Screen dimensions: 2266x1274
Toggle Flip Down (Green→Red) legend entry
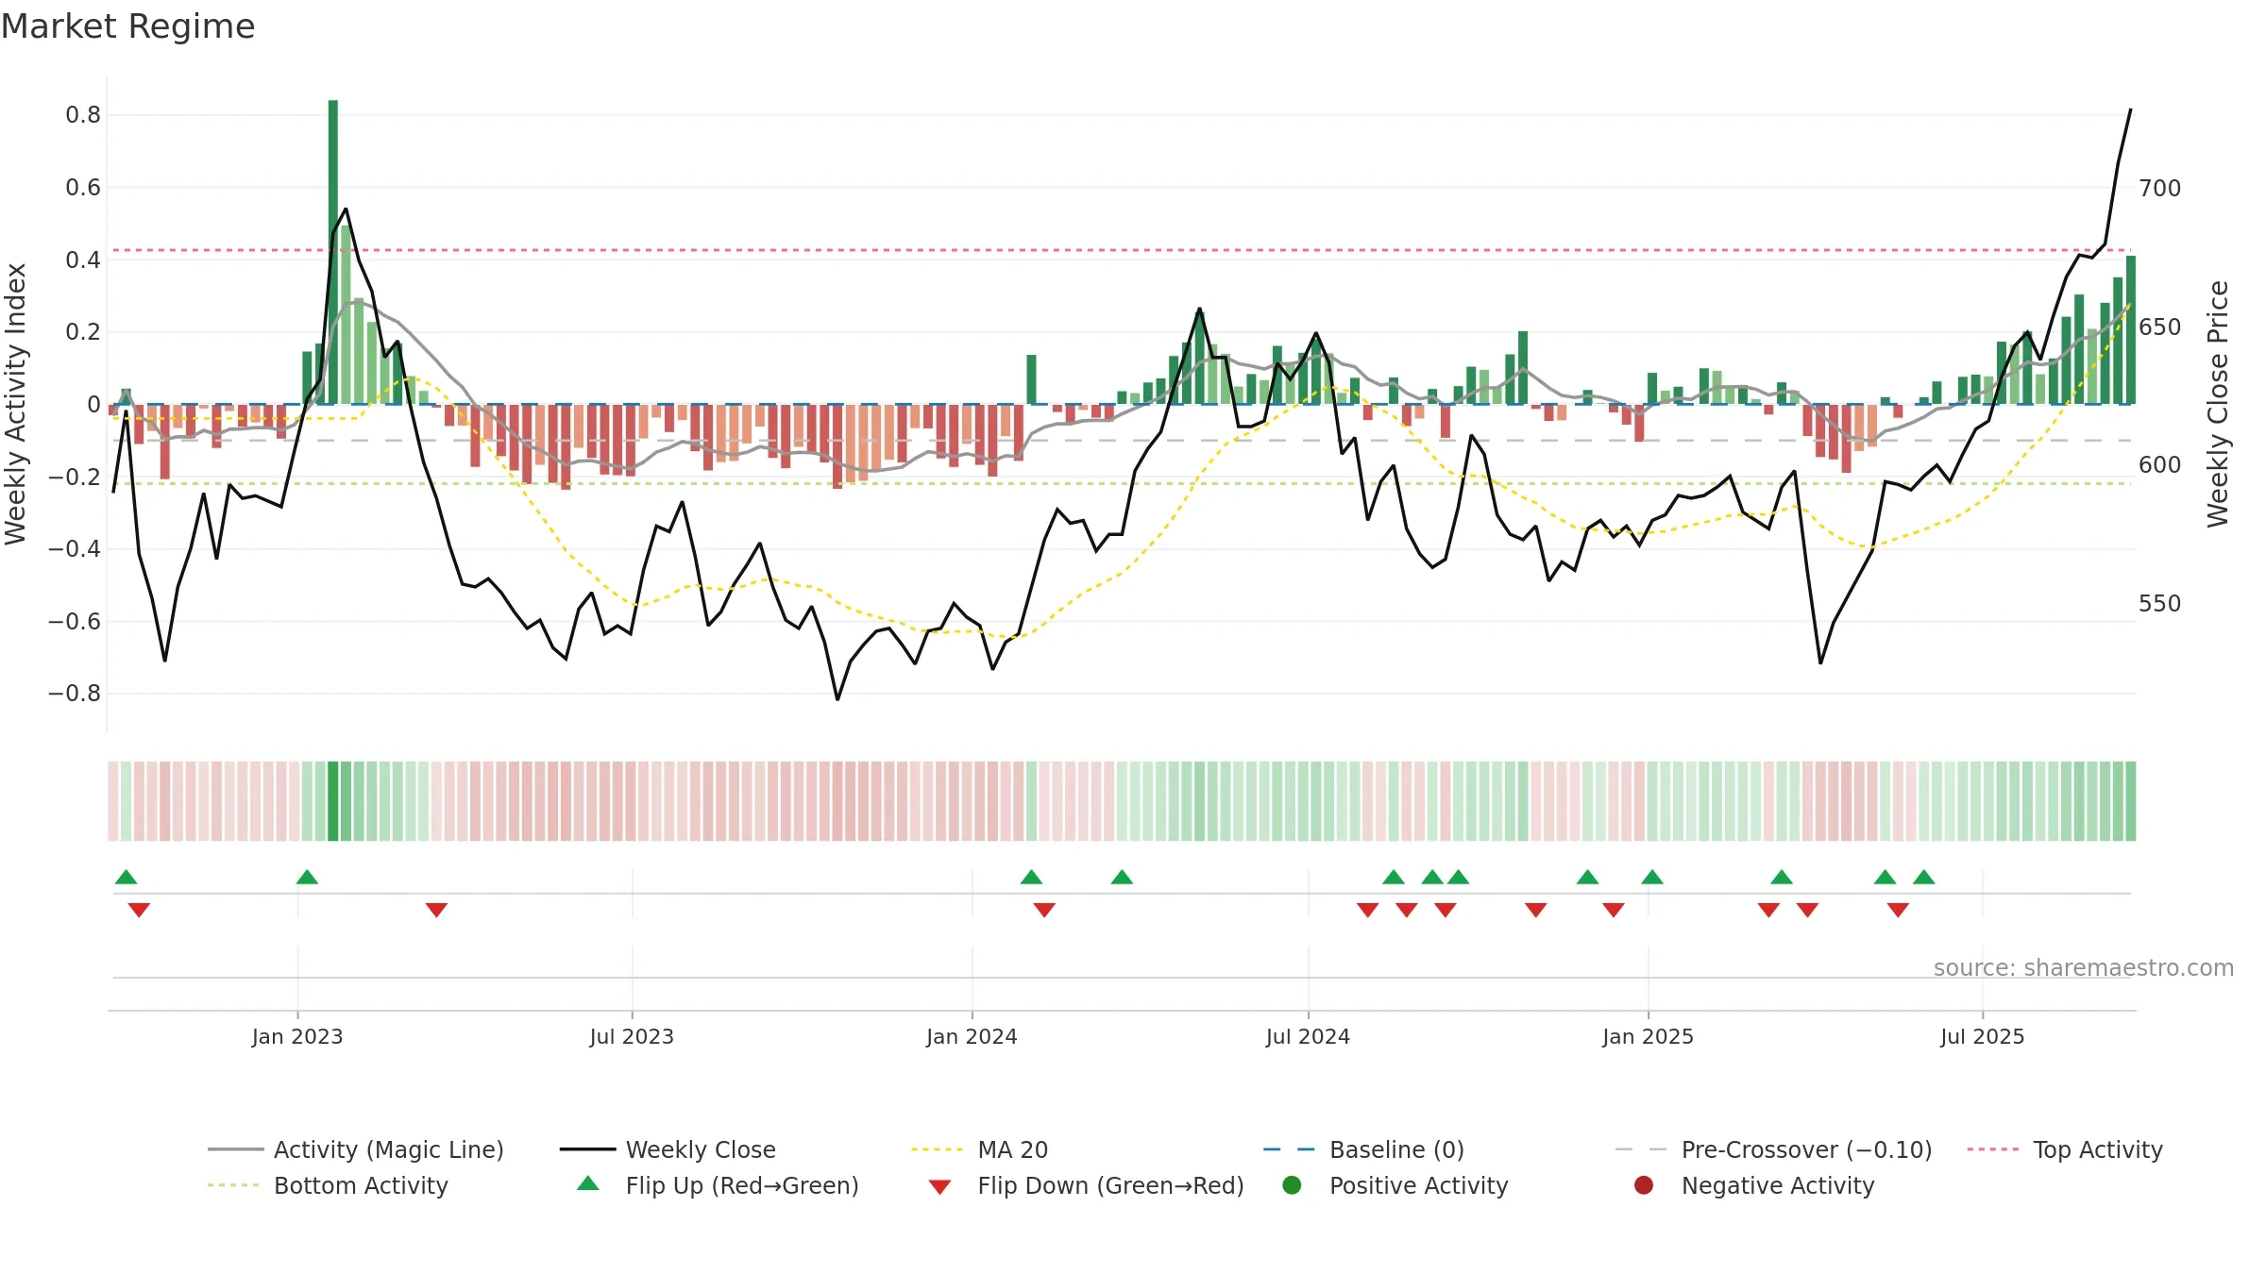pyautogui.click(x=1086, y=1185)
